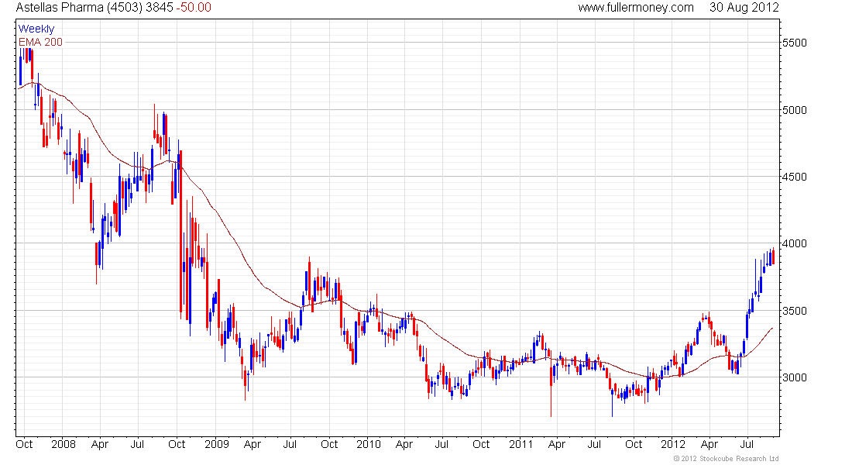Click the price change -50.00
The image size is (852, 465).
[194, 8]
